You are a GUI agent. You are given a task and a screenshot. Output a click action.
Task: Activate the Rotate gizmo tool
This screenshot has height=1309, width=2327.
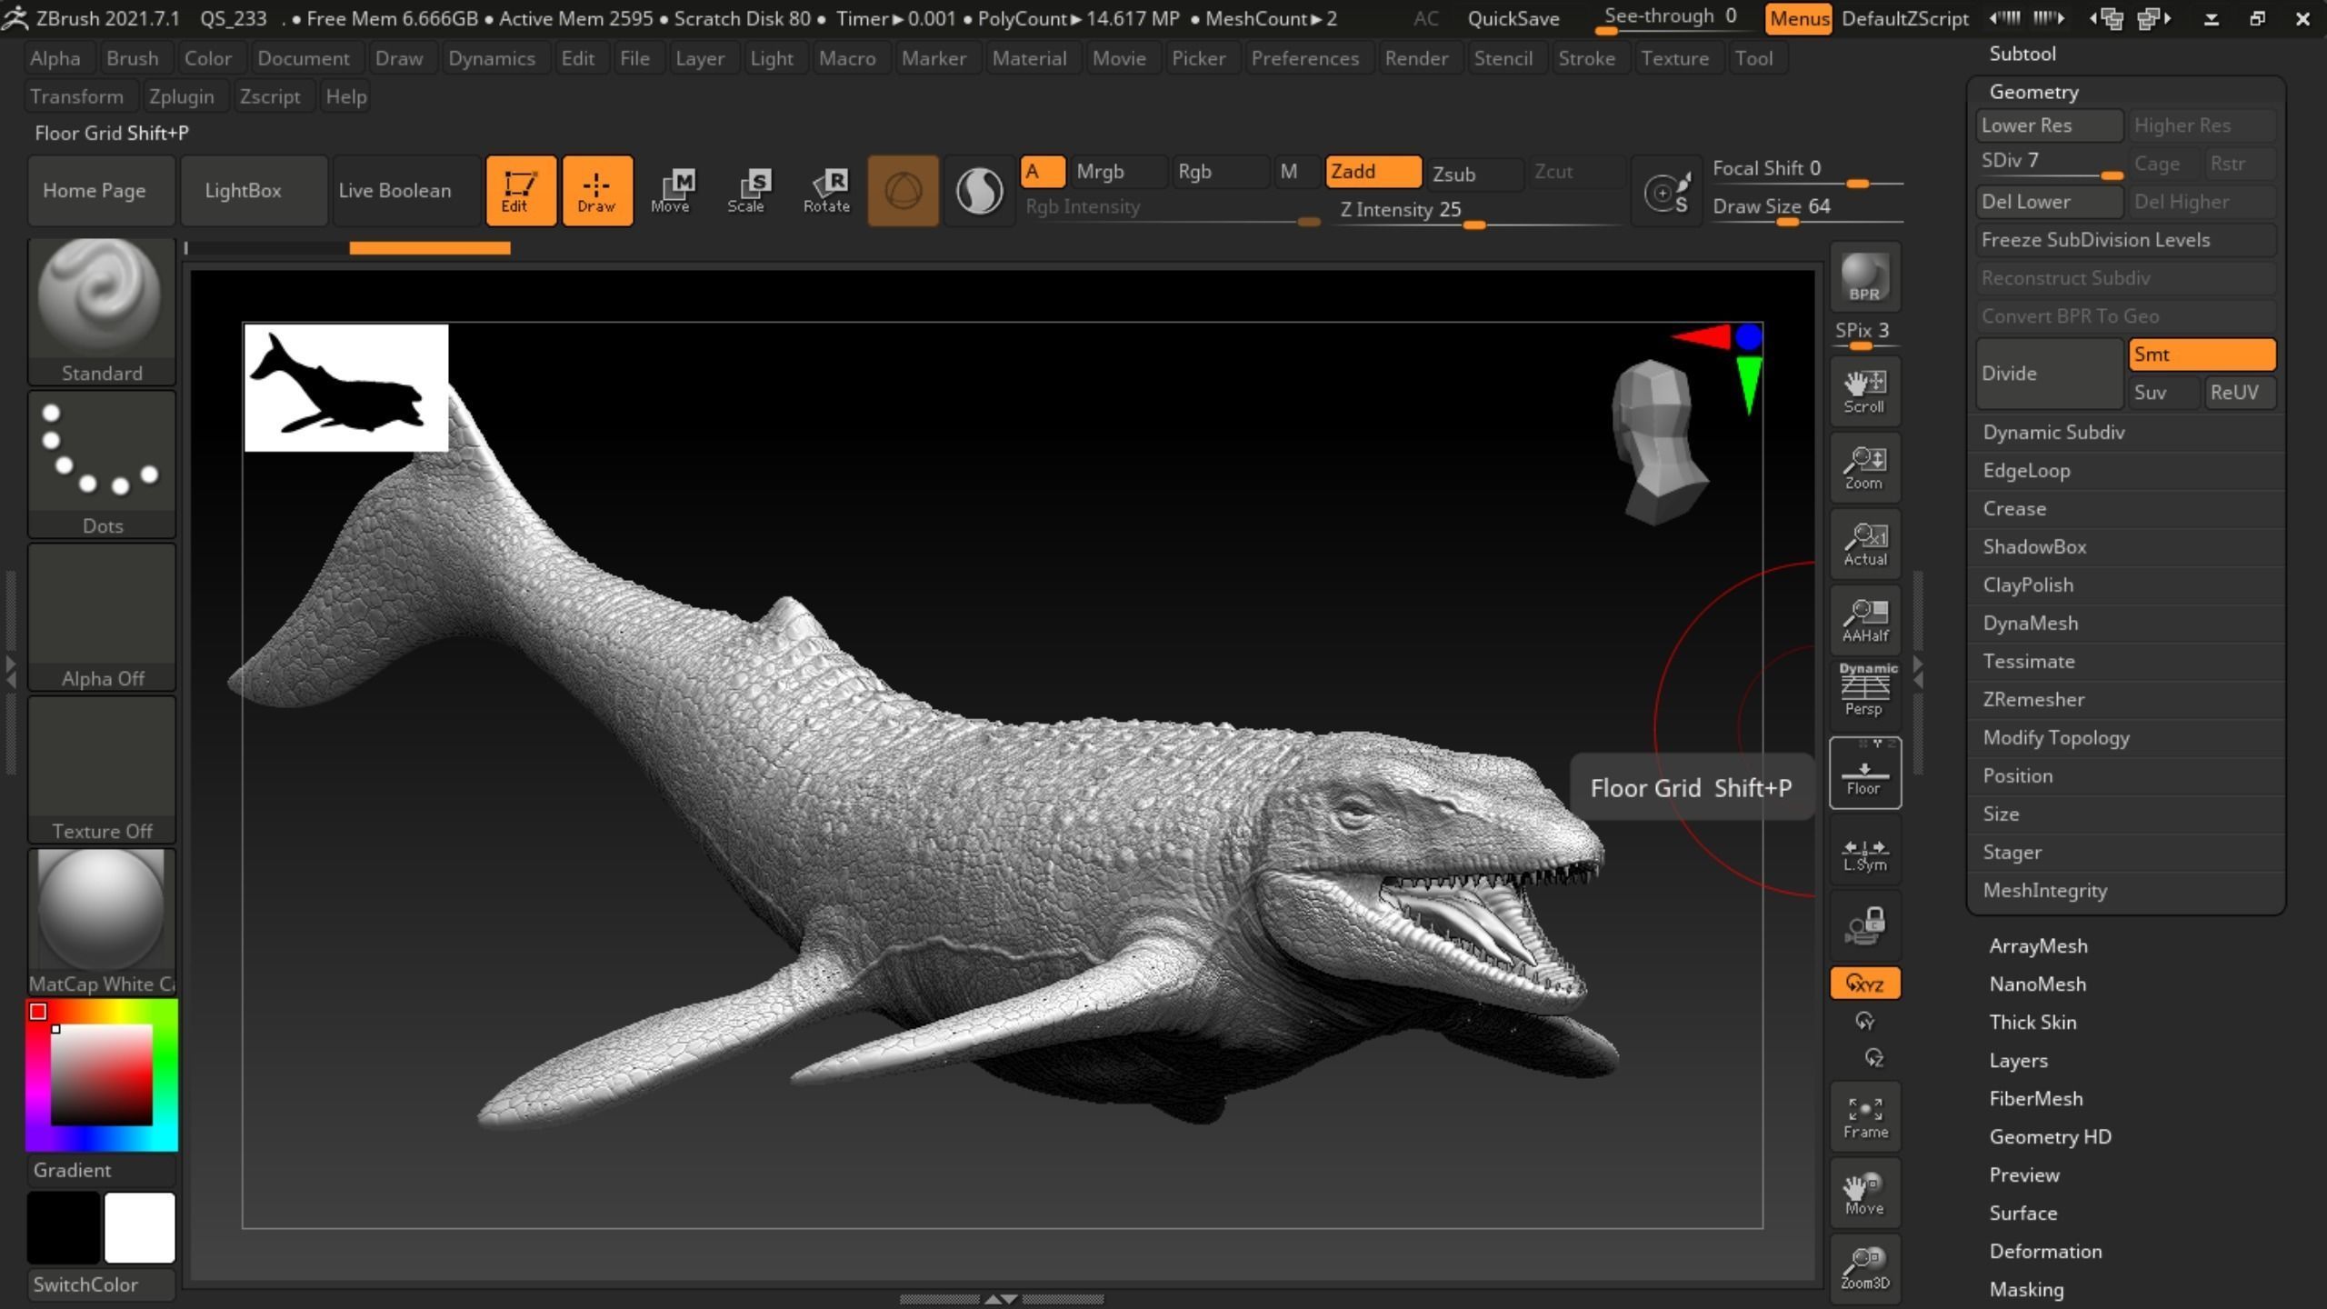[825, 191]
